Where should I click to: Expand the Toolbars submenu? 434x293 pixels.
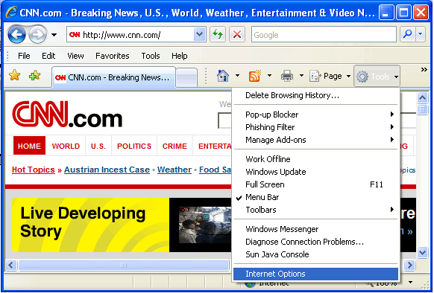(315, 210)
